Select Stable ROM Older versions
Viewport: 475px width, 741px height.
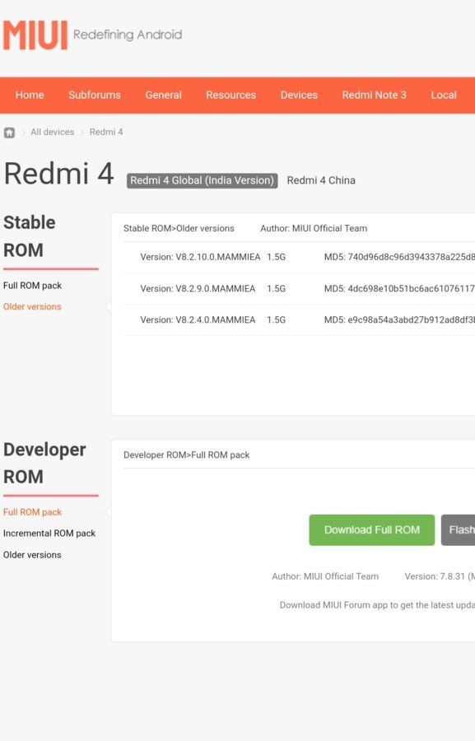pyautogui.click(x=32, y=307)
